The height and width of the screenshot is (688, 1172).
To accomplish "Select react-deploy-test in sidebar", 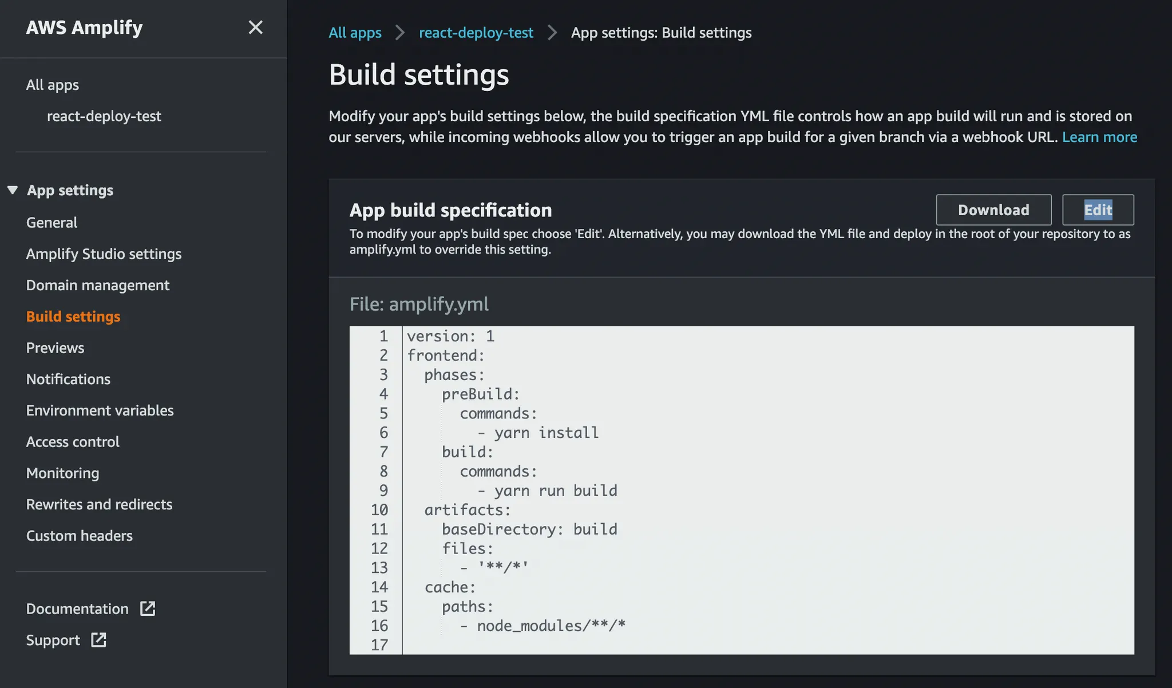I will (104, 116).
